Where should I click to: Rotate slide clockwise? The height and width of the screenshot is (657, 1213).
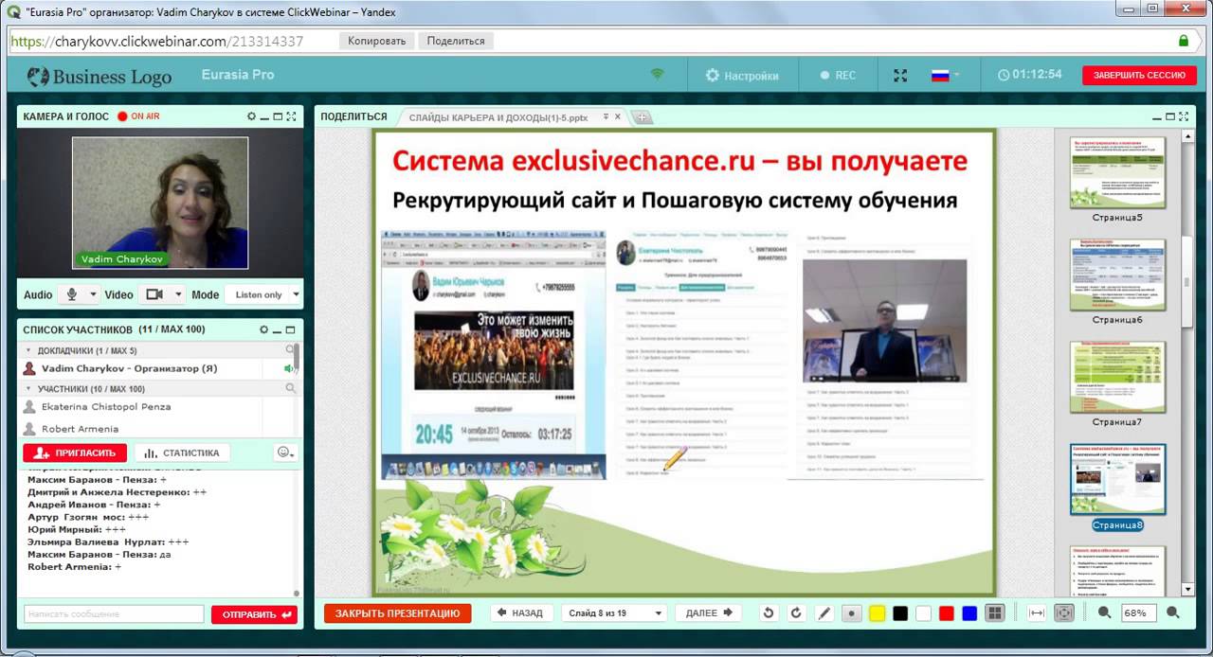pos(796,613)
